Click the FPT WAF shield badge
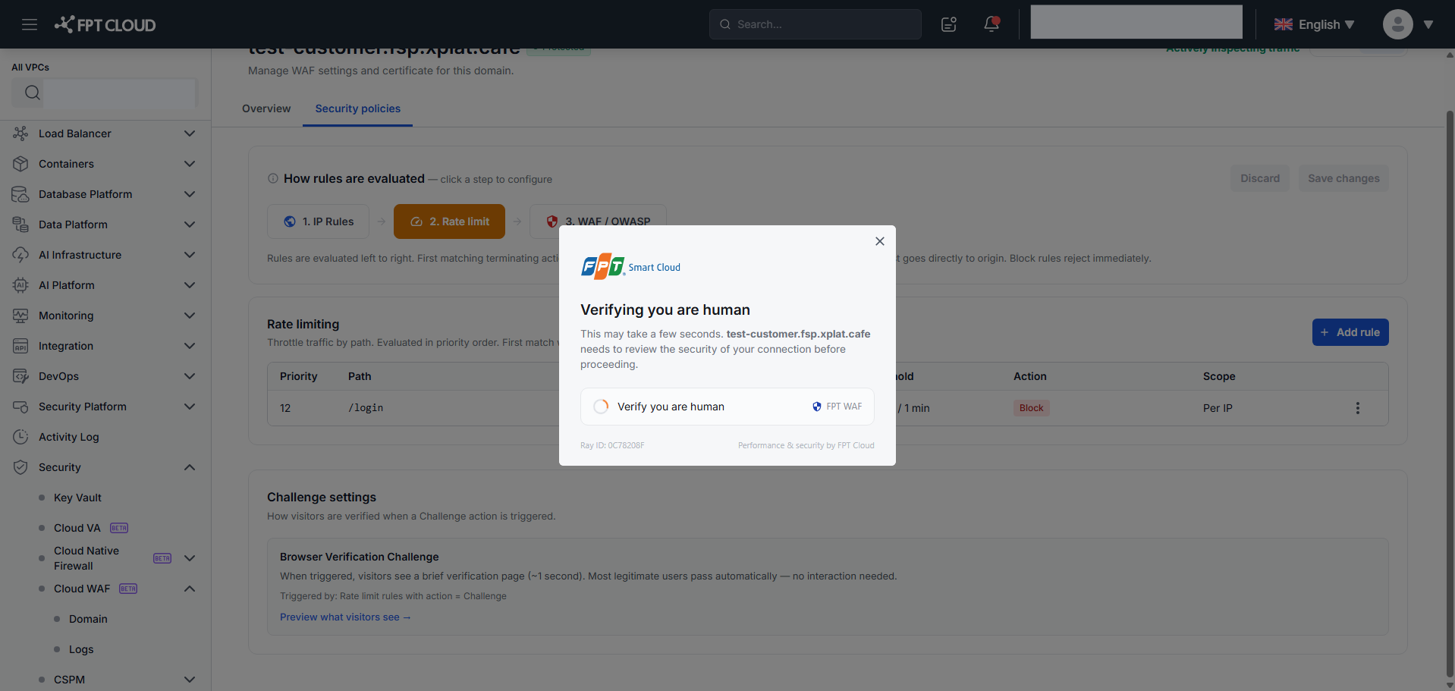This screenshot has height=691, width=1455. click(x=837, y=407)
